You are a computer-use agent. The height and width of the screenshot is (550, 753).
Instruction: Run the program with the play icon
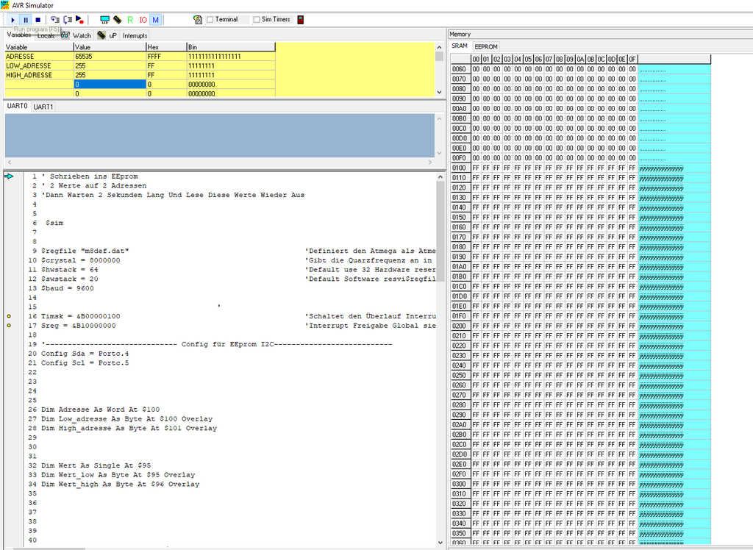(13, 20)
